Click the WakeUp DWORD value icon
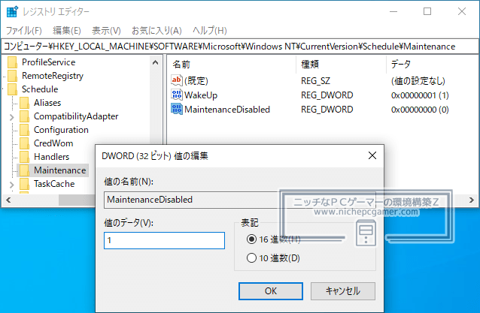 [x=177, y=95]
